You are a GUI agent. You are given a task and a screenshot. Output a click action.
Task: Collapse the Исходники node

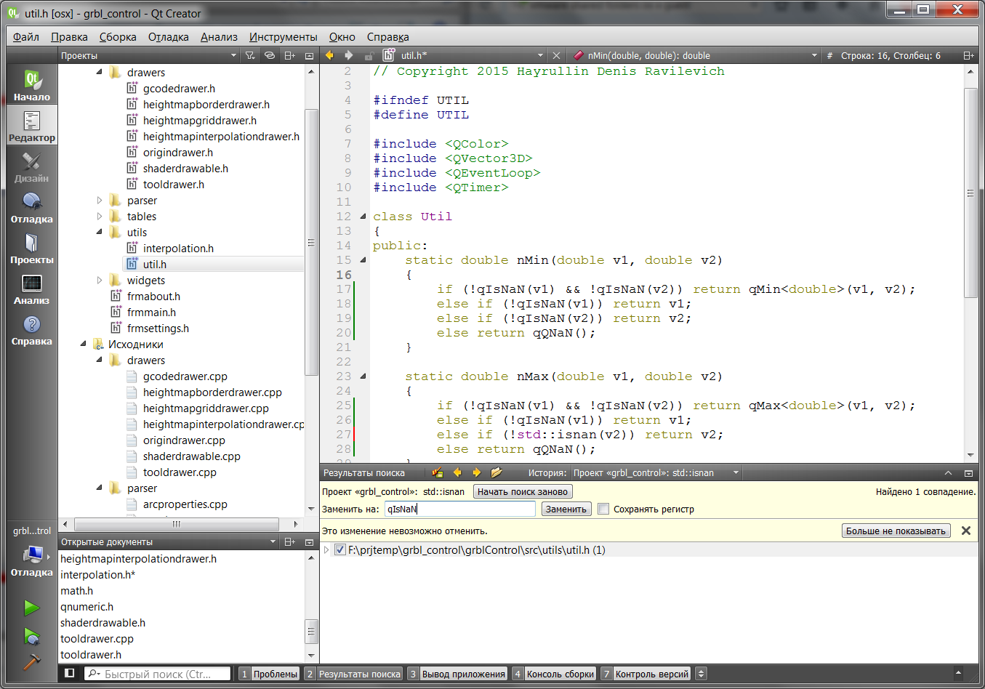pyautogui.click(x=84, y=344)
